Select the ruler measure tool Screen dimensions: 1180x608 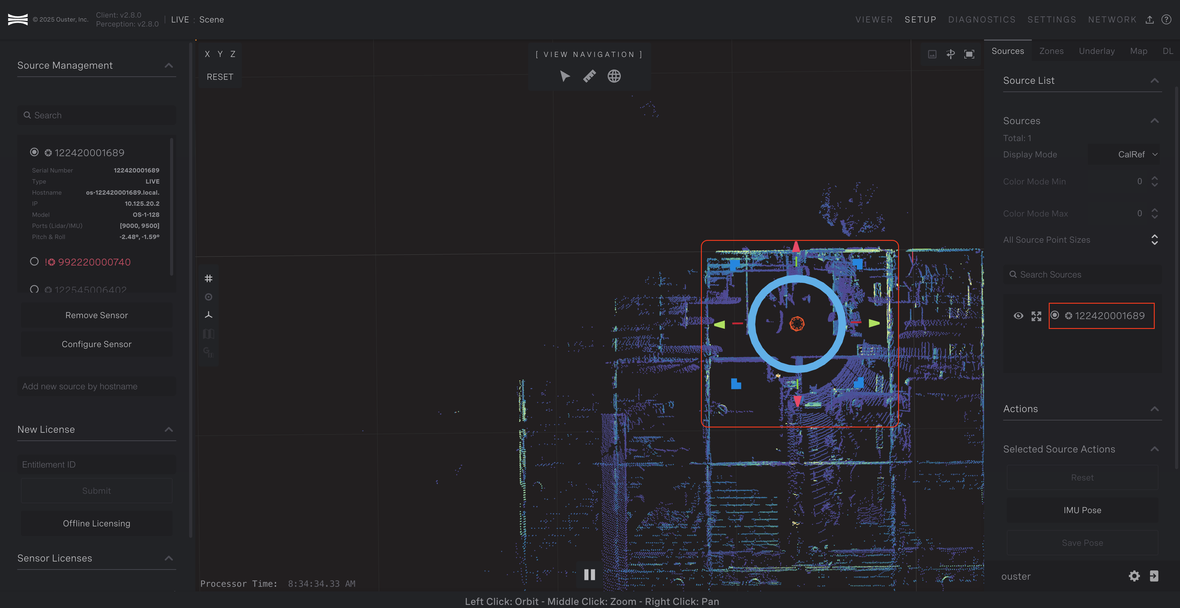pos(590,76)
